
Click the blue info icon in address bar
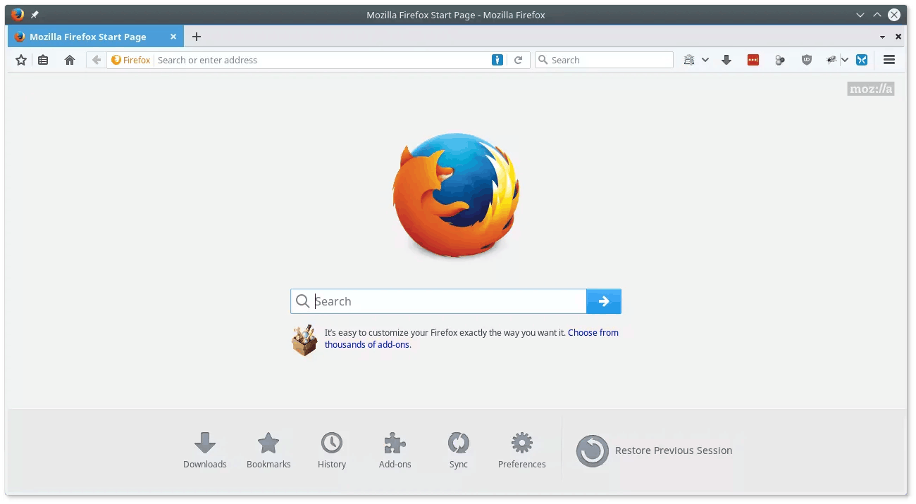point(497,60)
